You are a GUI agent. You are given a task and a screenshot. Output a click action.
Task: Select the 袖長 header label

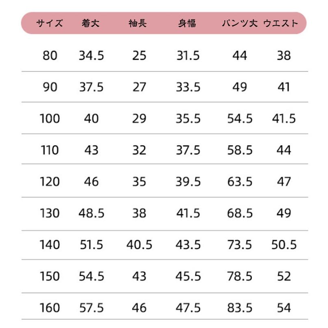click(x=139, y=23)
